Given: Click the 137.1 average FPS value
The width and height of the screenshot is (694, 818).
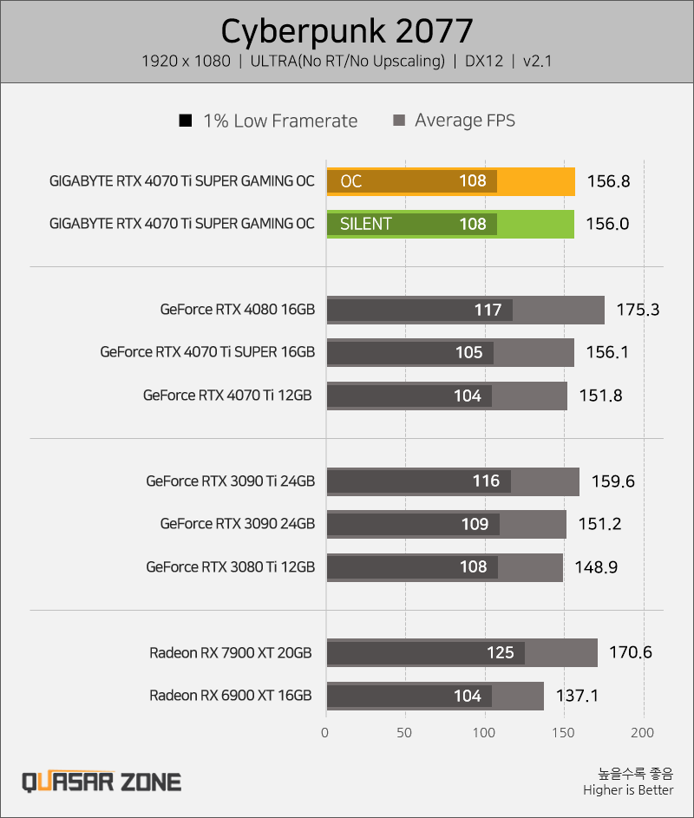Looking at the screenshot, I should click(577, 696).
